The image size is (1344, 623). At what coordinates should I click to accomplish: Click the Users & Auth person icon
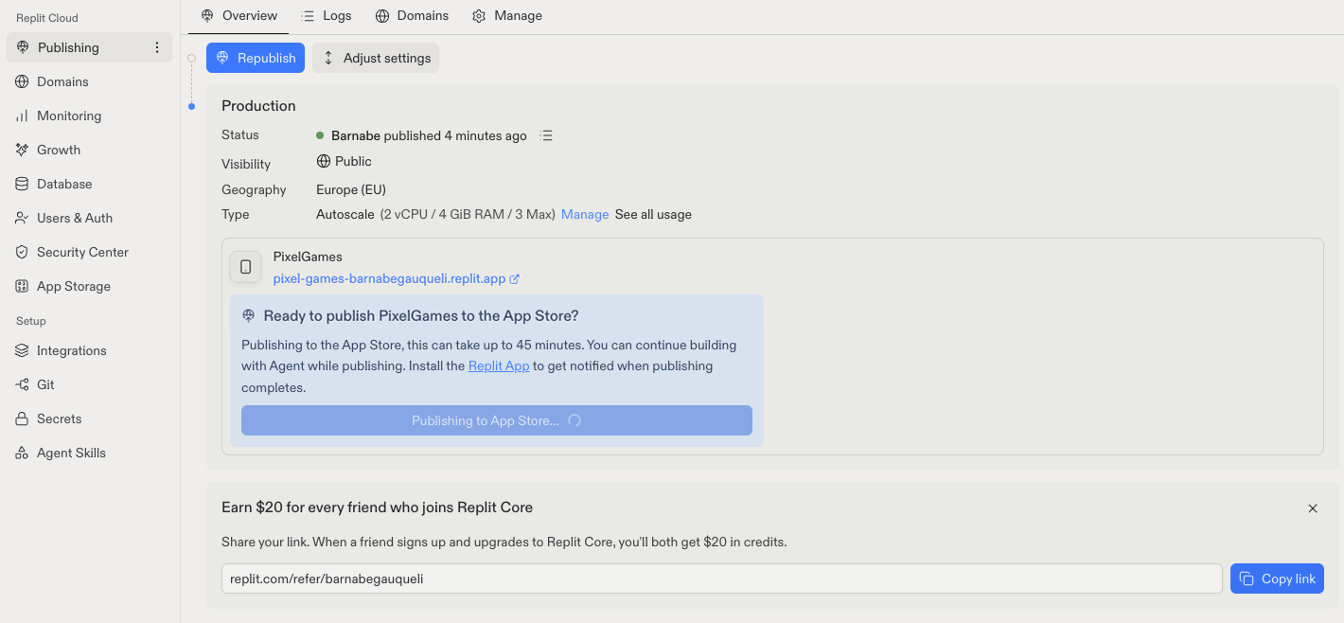tap(22, 218)
